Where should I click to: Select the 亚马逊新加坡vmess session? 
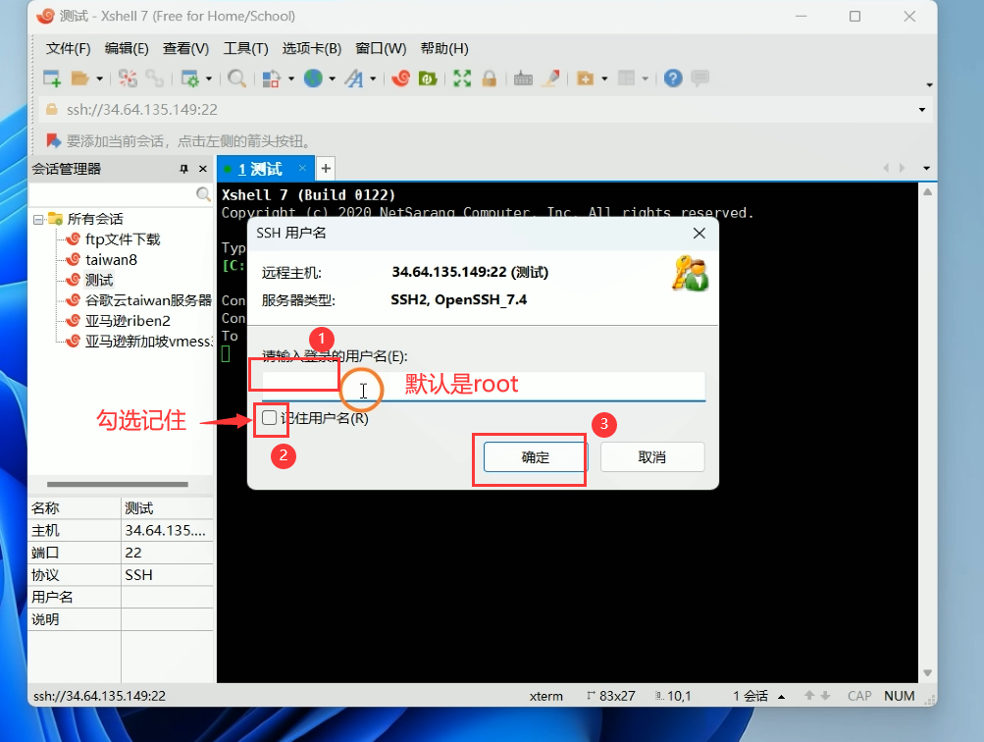(149, 341)
